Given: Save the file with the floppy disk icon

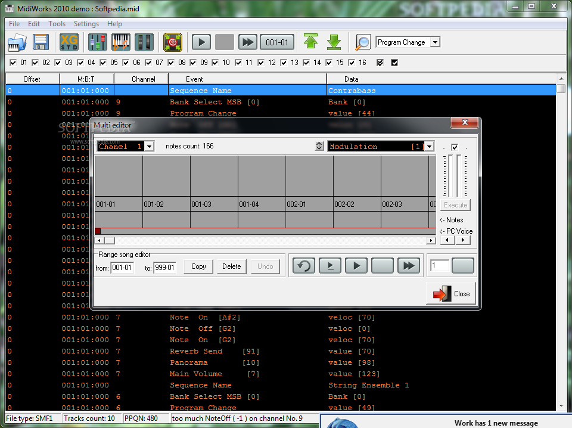Looking at the screenshot, I should pyautogui.click(x=41, y=42).
